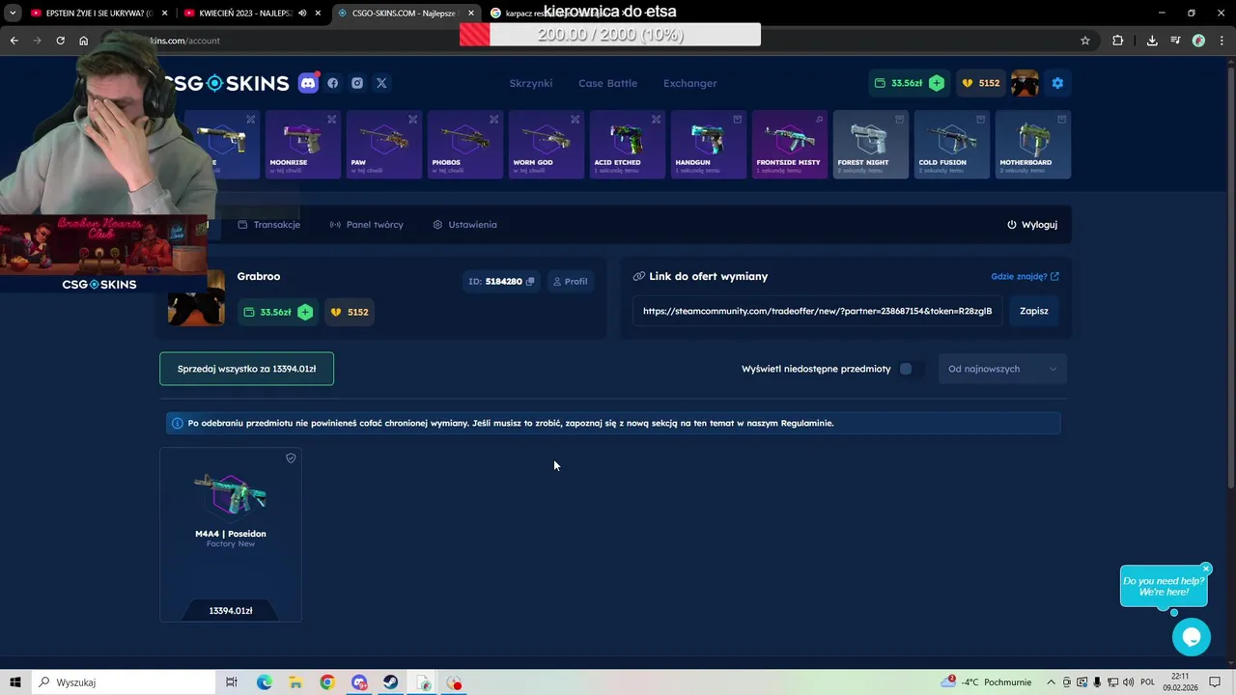Click the browser home icon
The height and width of the screenshot is (695, 1236).
pyautogui.click(x=83, y=41)
